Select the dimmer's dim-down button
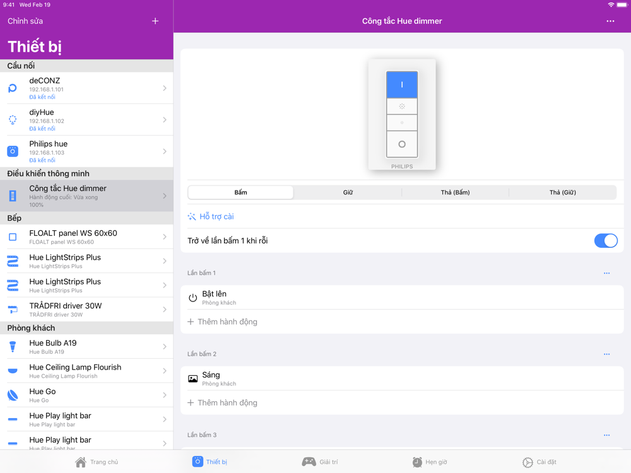The width and height of the screenshot is (631, 473). point(401,123)
